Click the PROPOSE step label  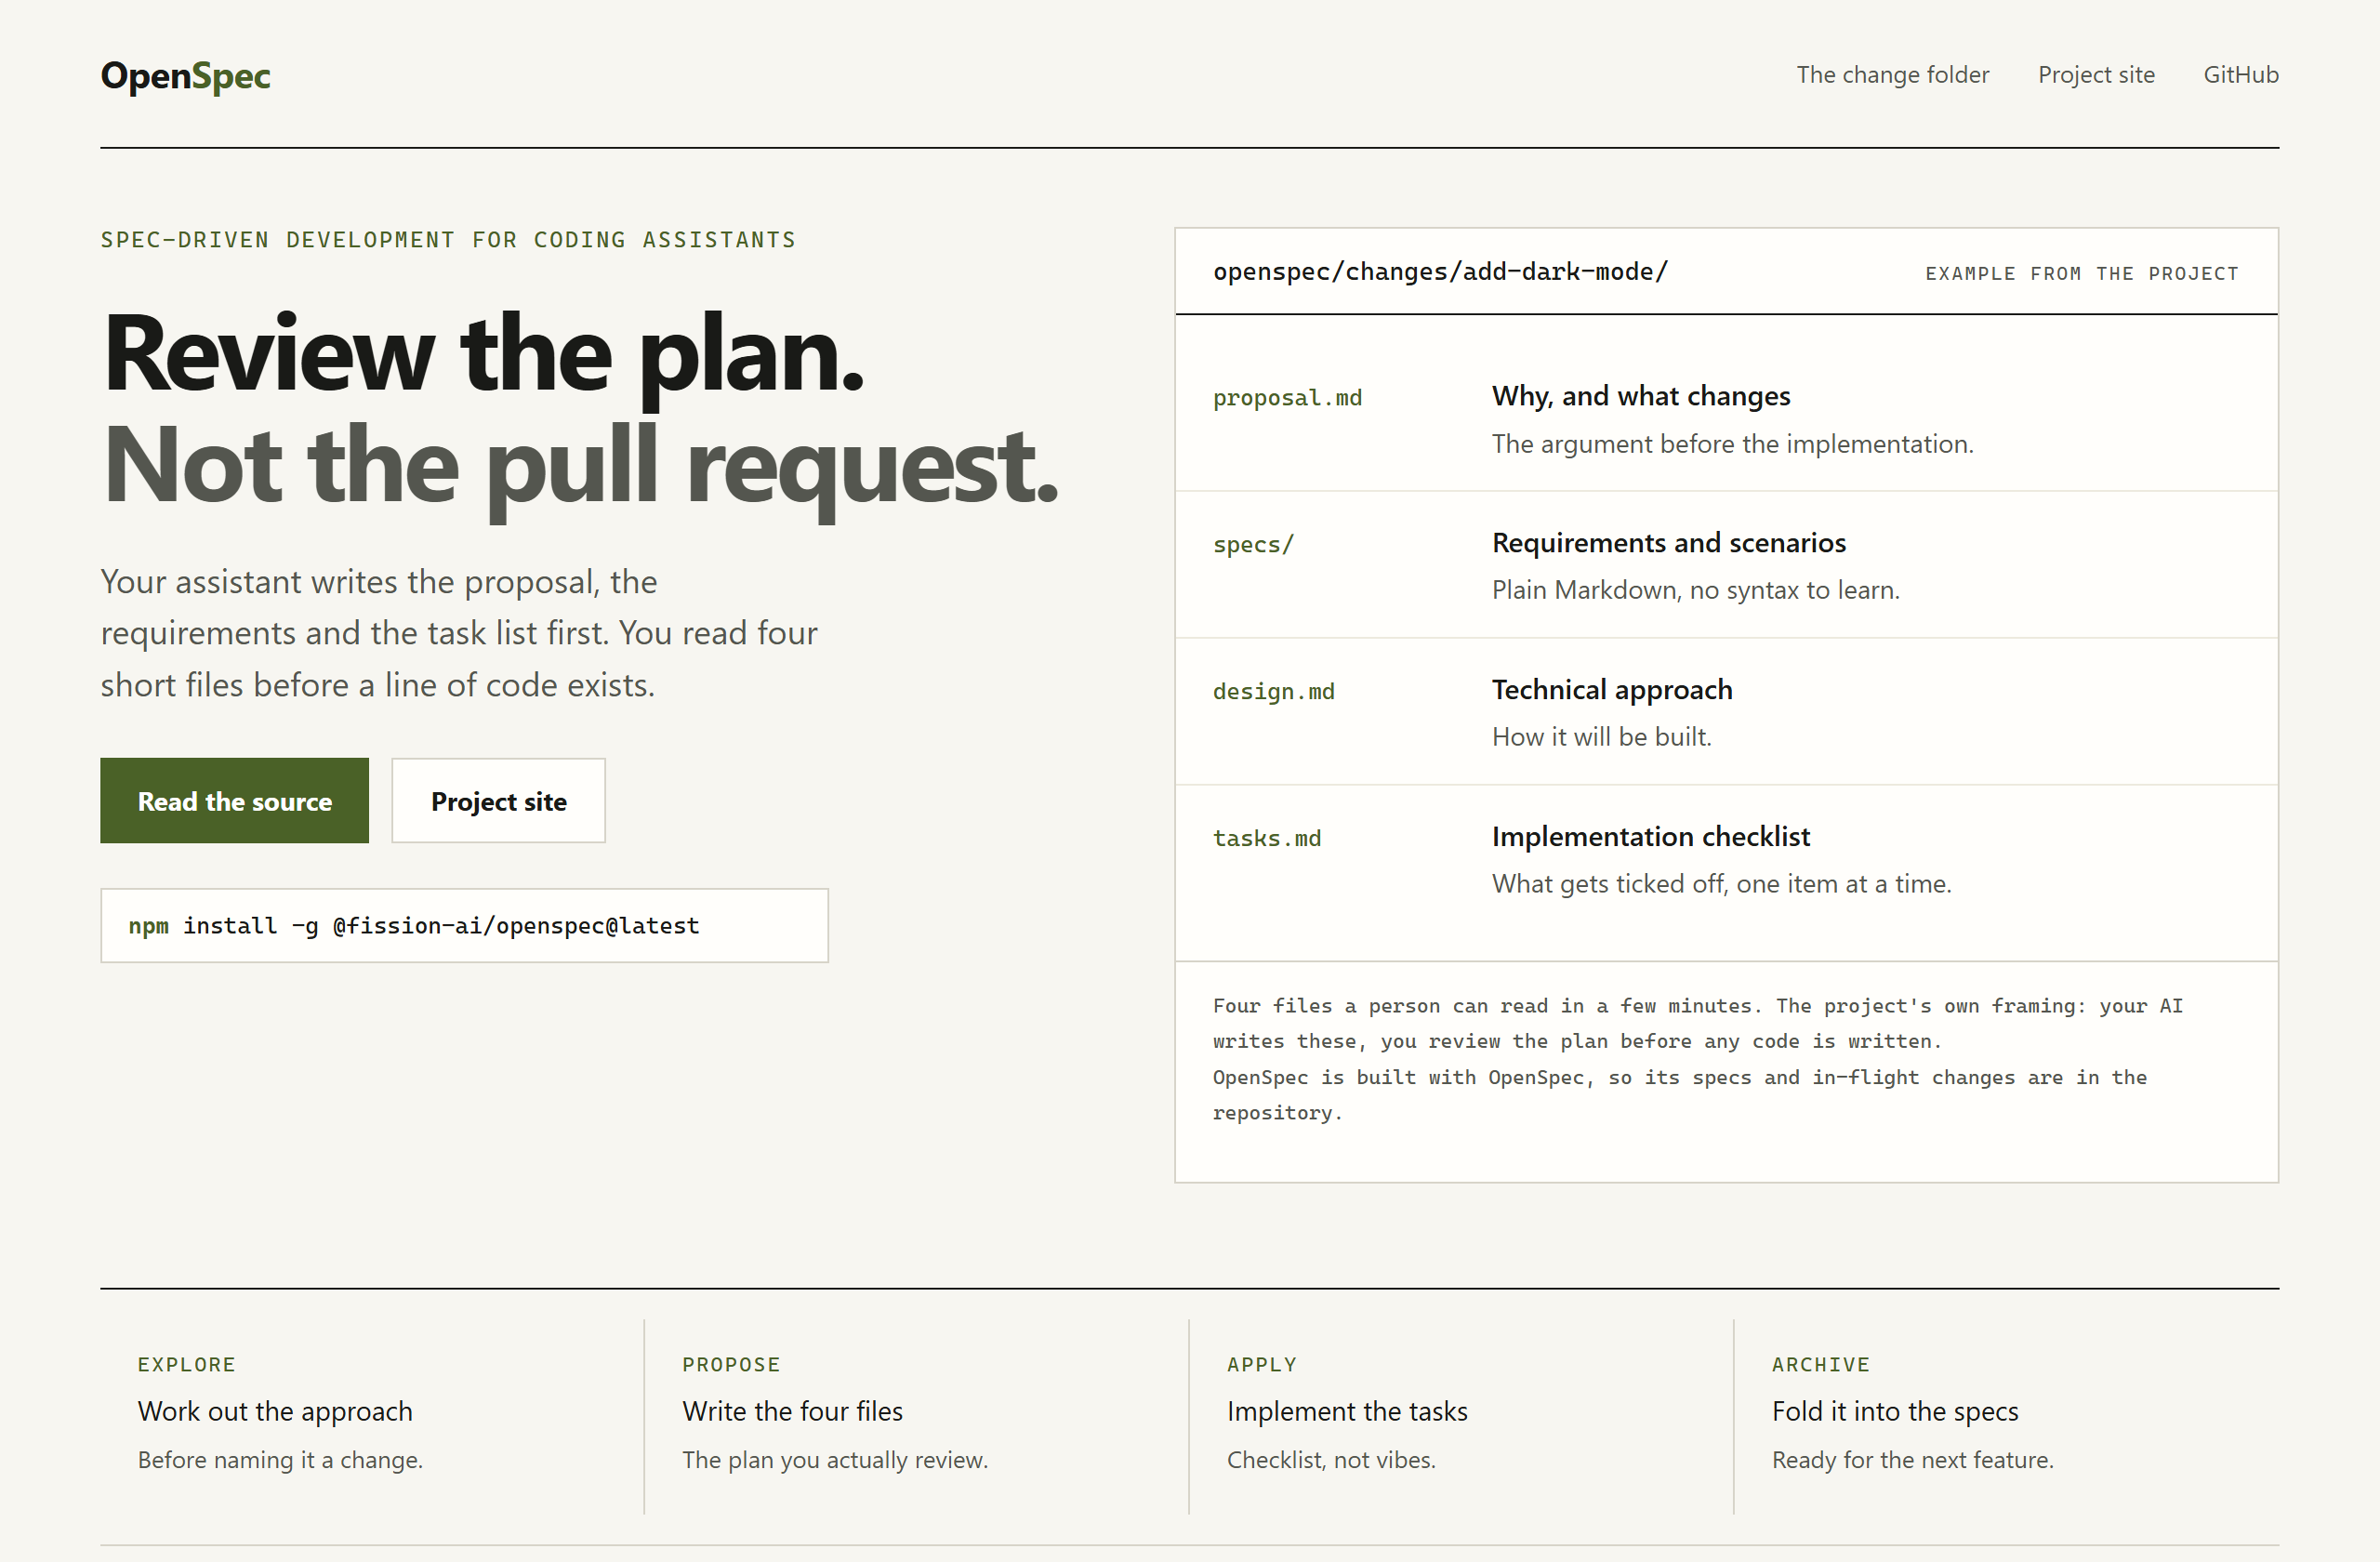pyautogui.click(x=731, y=1364)
